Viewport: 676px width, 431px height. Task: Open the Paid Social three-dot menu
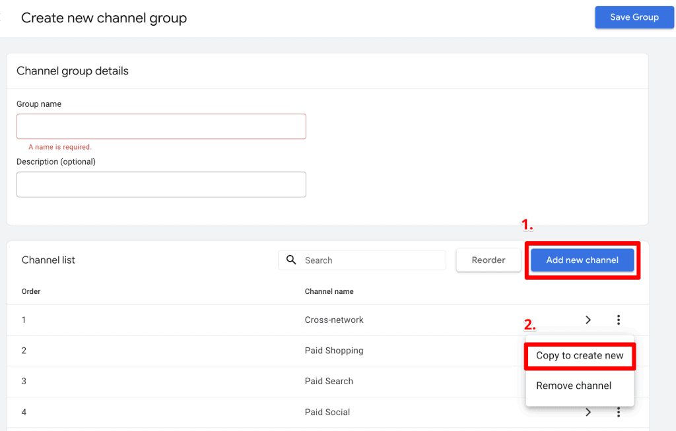(x=619, y=413)
